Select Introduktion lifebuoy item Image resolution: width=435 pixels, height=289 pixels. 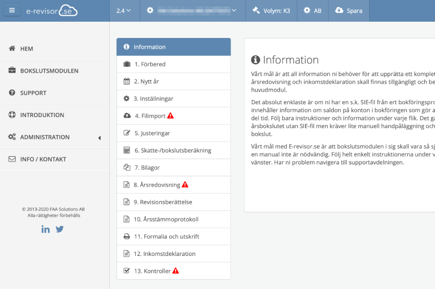(42, 115)
